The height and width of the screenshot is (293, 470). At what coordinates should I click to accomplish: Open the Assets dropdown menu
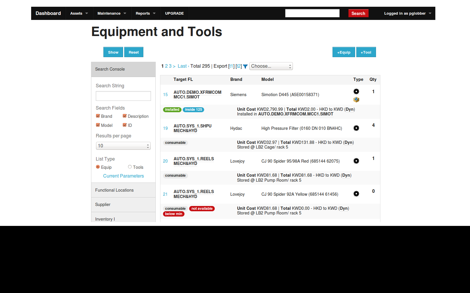click(79, 13)
